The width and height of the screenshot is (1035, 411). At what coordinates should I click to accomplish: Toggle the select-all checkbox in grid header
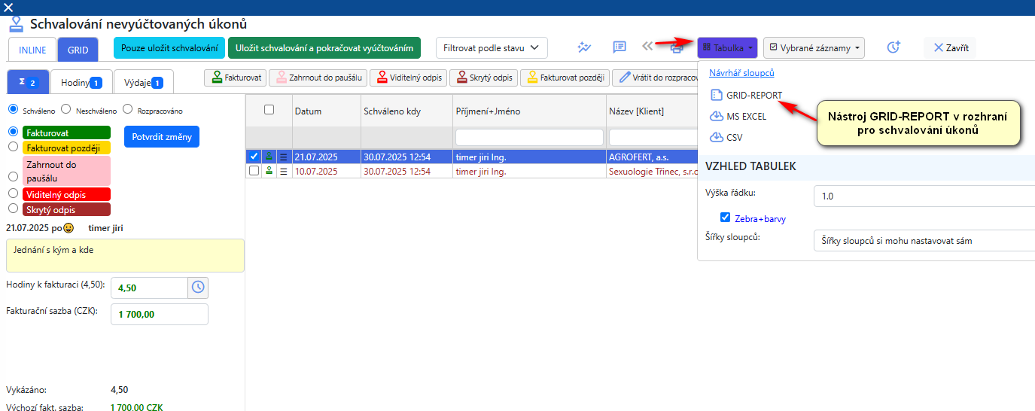pos(269,110)
